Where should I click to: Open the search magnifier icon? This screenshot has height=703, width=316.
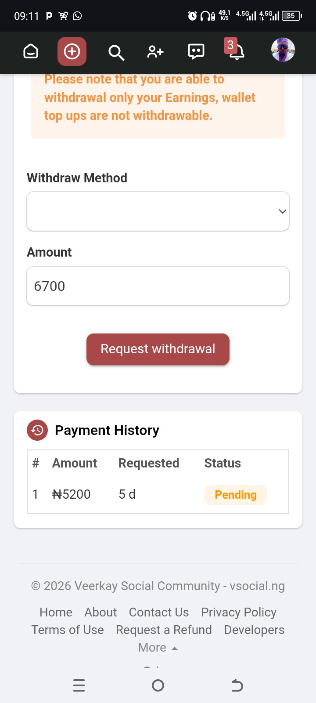click(x=116, y=52)
